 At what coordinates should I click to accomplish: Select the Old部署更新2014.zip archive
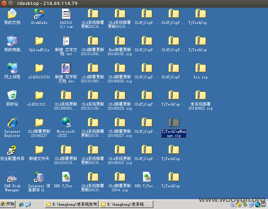pyautogui.click(x=120, y=182)
